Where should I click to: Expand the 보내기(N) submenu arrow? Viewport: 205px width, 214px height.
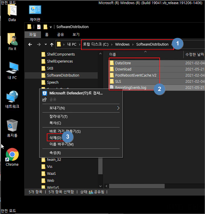coord(118,108)
